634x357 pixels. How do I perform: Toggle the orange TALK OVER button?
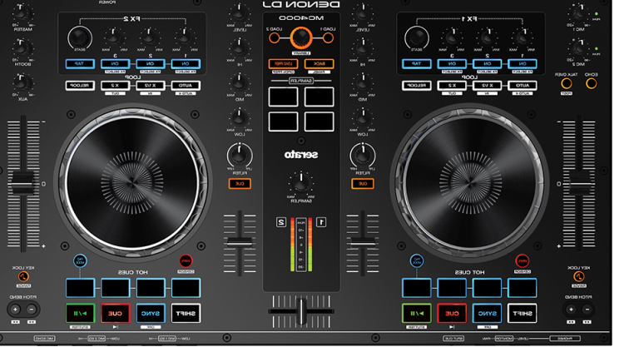[x=567, y=84]
